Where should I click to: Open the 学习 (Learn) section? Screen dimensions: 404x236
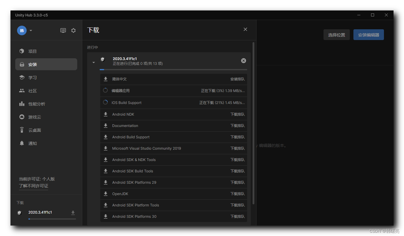click(x=46, y=77)
